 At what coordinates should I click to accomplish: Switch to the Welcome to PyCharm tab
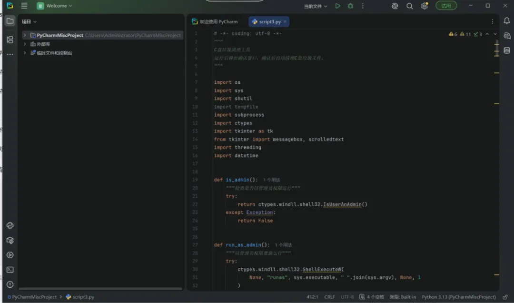[x=215, y=21]
